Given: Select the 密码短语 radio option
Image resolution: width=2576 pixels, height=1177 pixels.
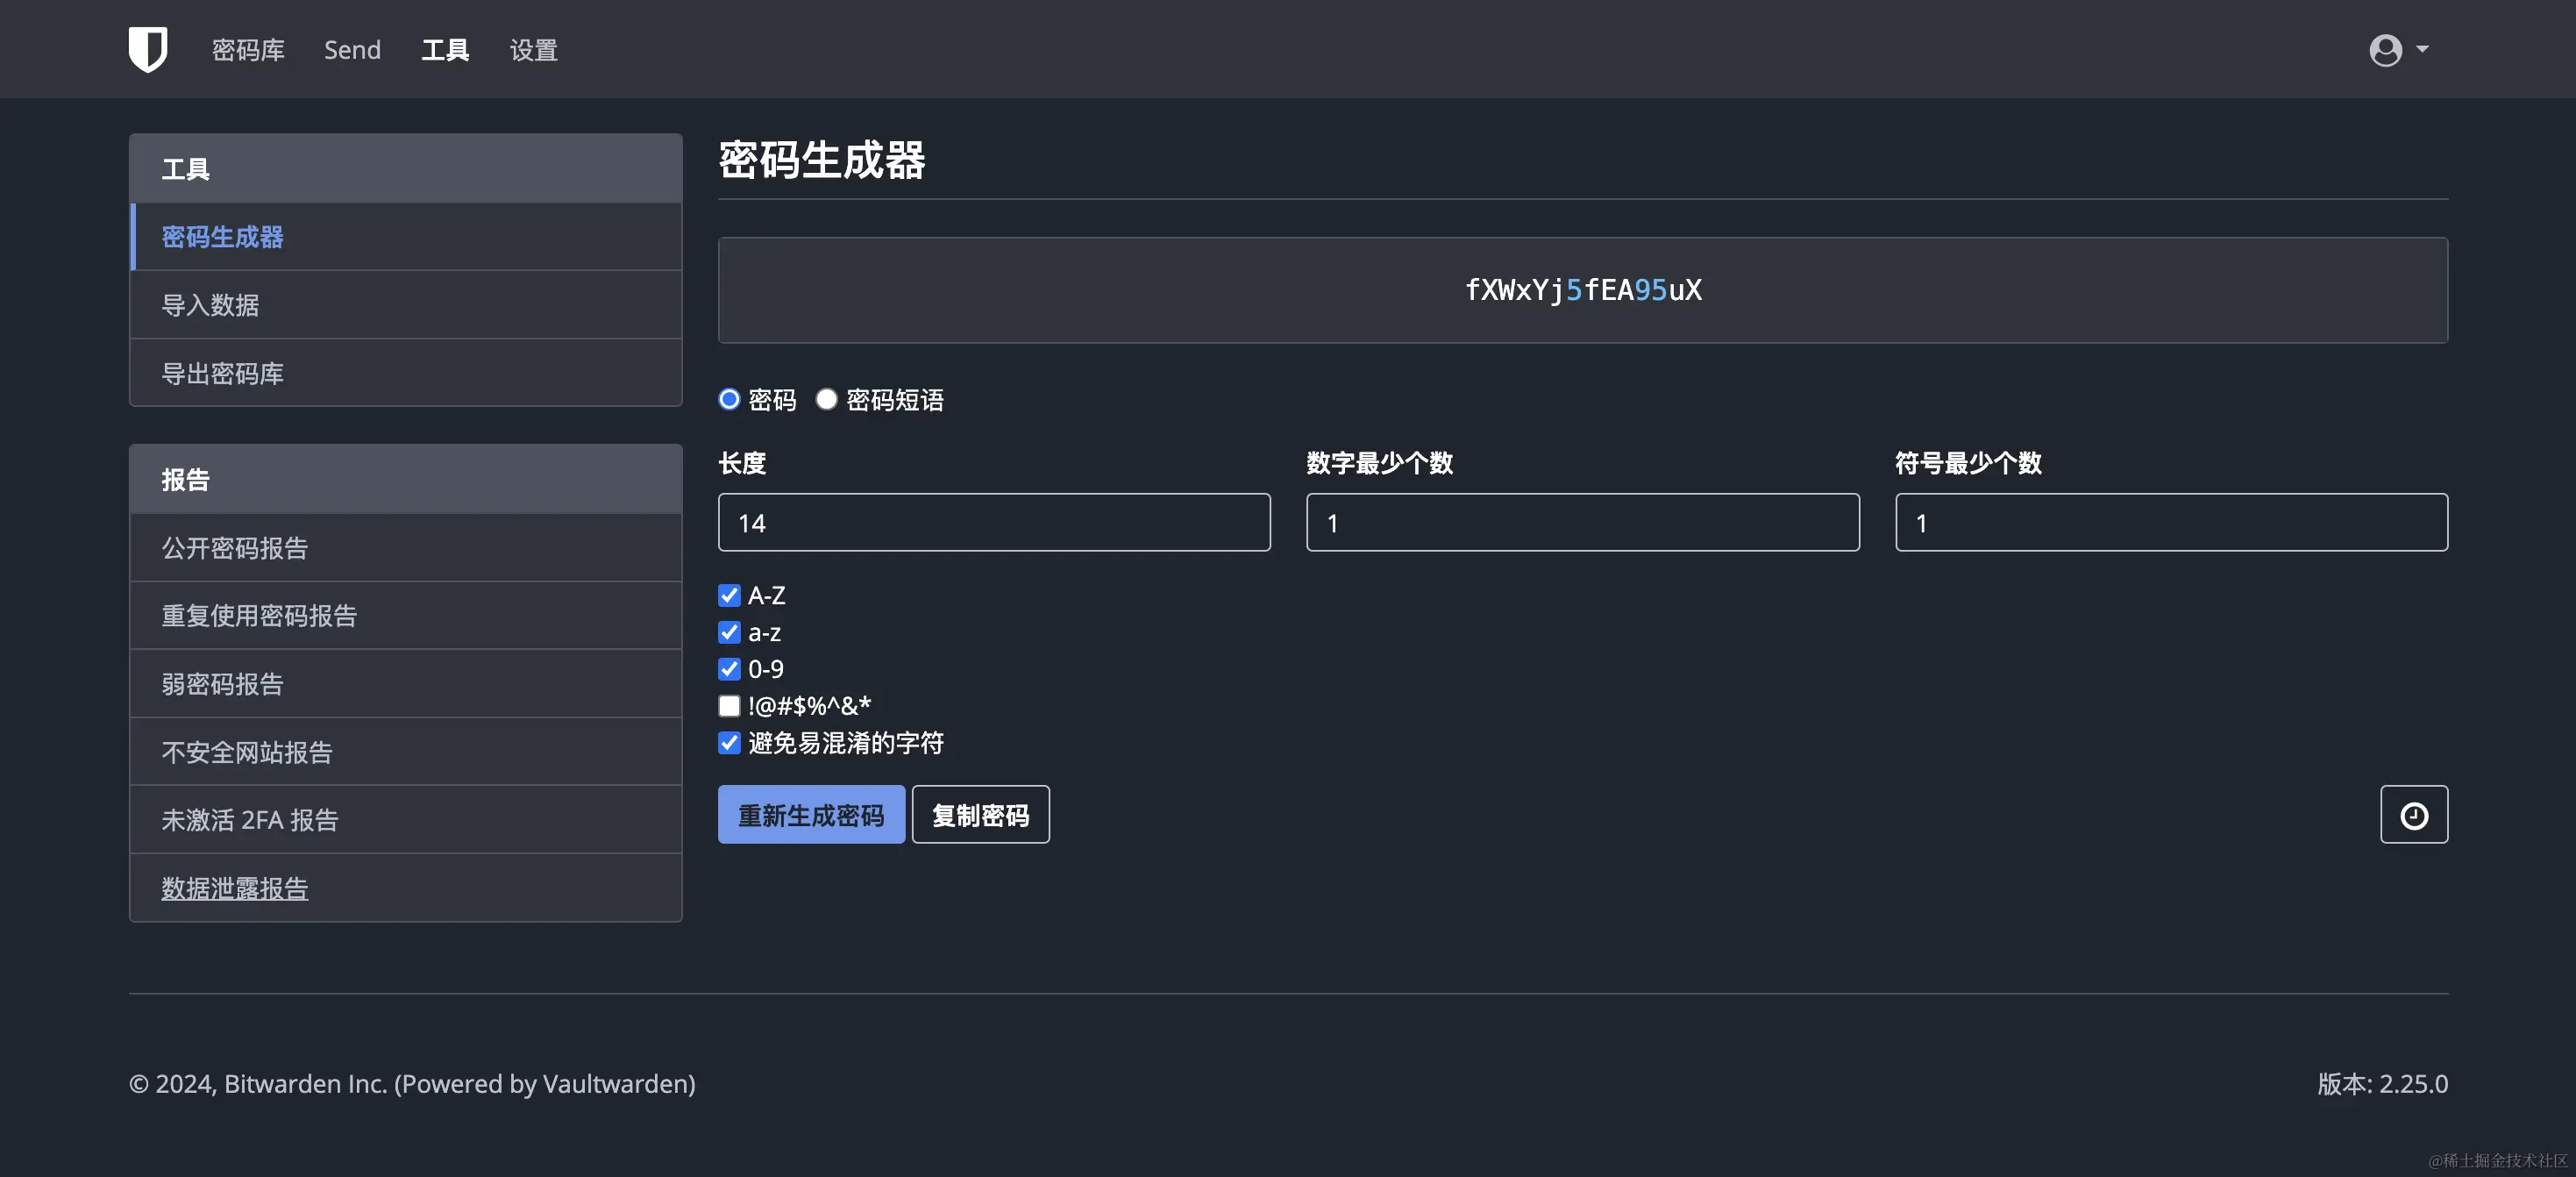Looking at the screenshot, I should tap(826, 399).
